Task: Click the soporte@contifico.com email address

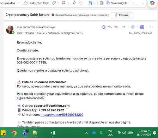Action: click(52, 106)
